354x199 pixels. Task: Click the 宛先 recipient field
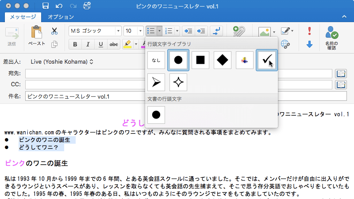[178, 73]
